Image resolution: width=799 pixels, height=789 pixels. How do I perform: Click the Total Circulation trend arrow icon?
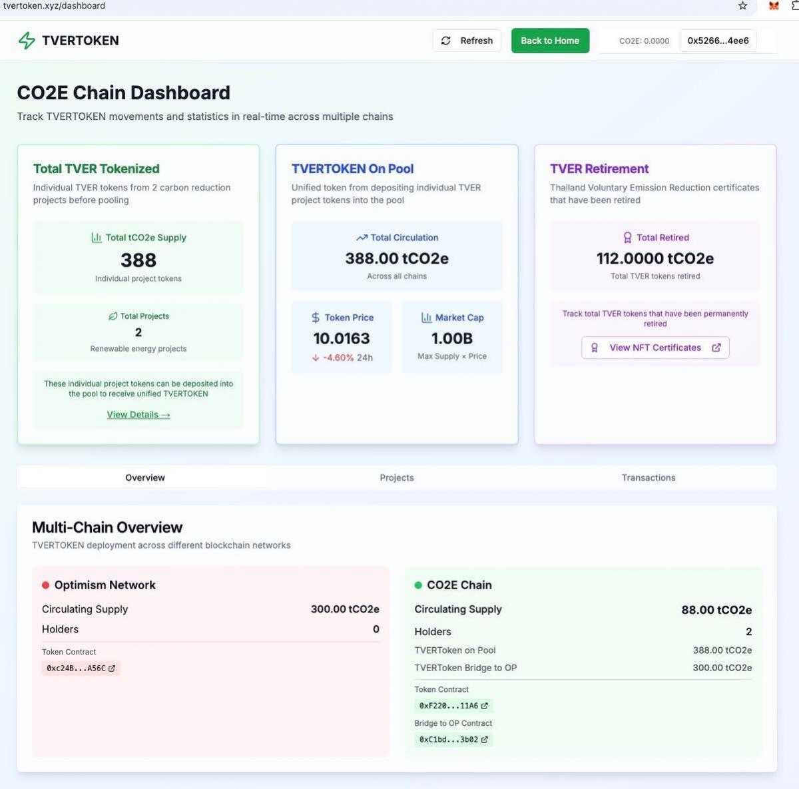(362, 238)
